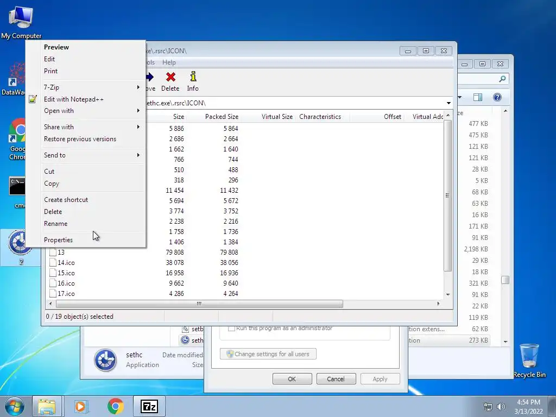Check Run this program as an administrator

point(231,328)
